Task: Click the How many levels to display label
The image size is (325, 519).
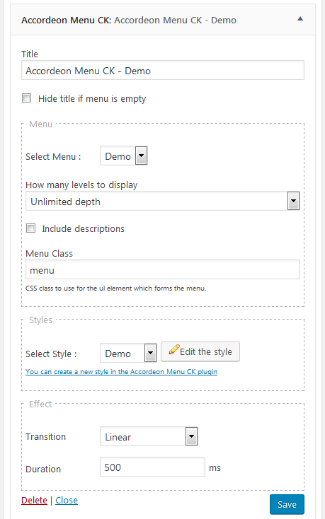Action: pyautogui.click(x=81, y=185)
